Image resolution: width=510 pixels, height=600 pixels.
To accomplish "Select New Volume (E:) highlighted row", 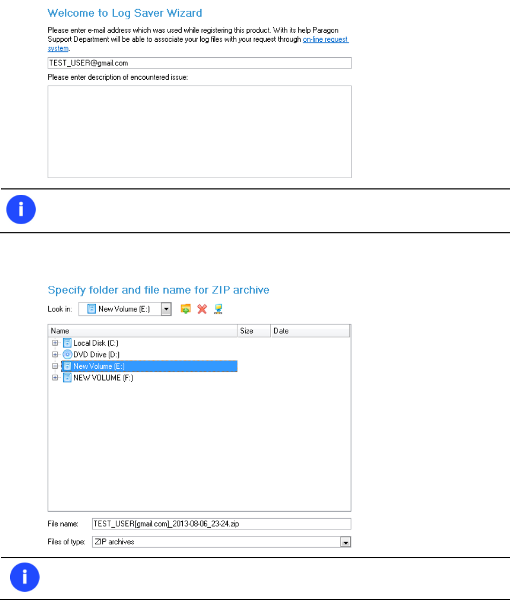I will pos(149,366).
